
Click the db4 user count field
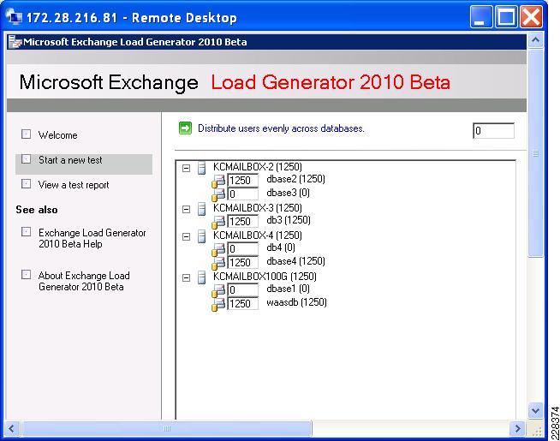click(x=243, y=249)
